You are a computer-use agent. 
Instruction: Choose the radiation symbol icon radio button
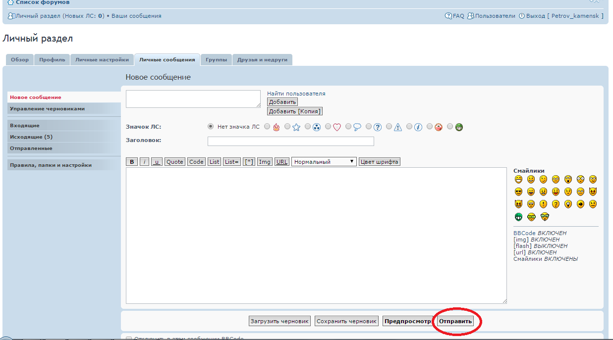click(308, 127)
